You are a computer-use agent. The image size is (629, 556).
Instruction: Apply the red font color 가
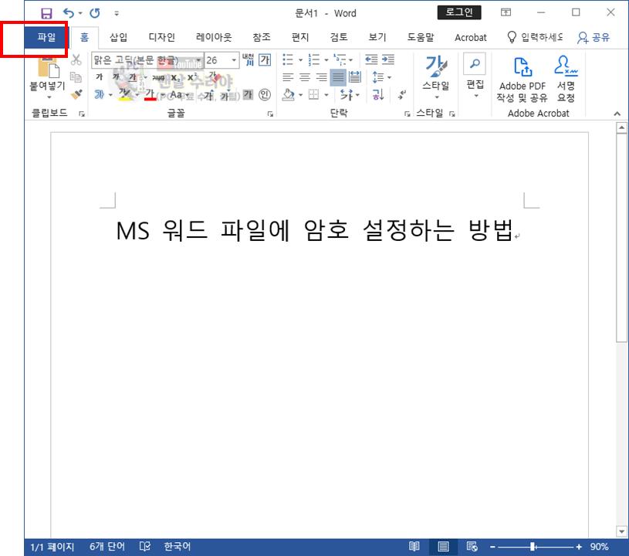[150, 95]
